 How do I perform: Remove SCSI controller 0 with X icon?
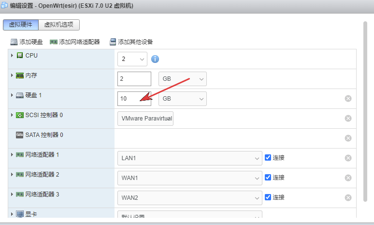348,119
